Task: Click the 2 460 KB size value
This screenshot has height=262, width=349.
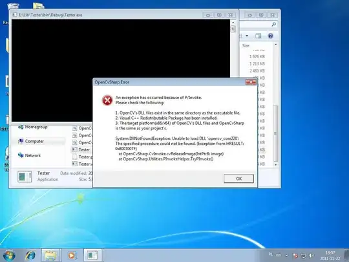Action: 257,71
